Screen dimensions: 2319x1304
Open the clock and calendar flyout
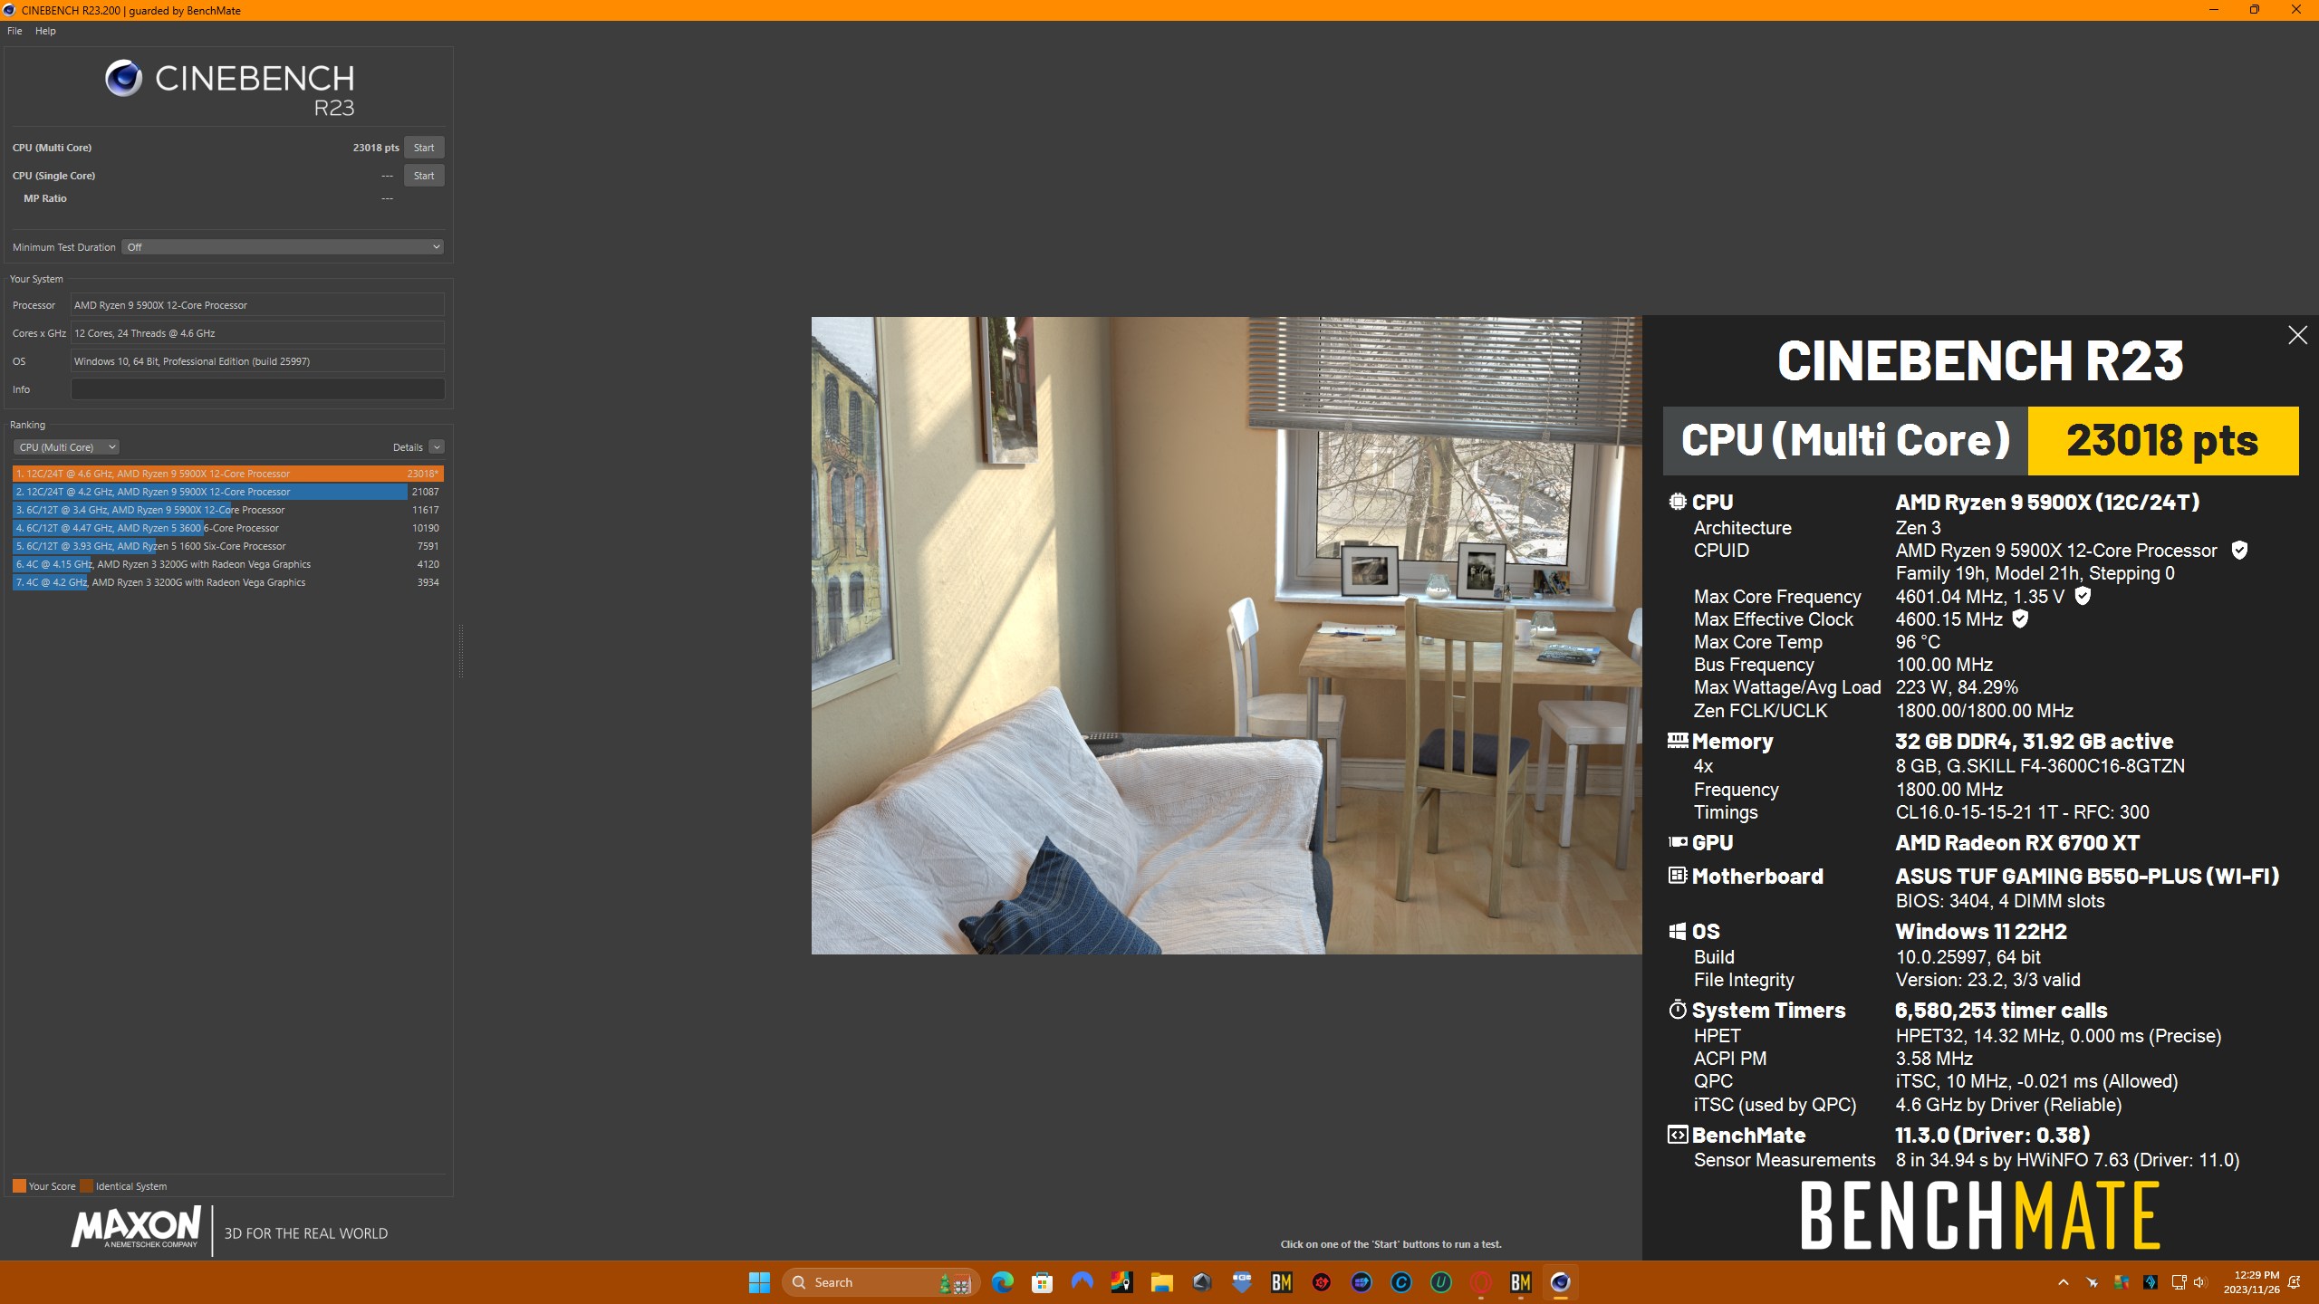point(2251,1282)
